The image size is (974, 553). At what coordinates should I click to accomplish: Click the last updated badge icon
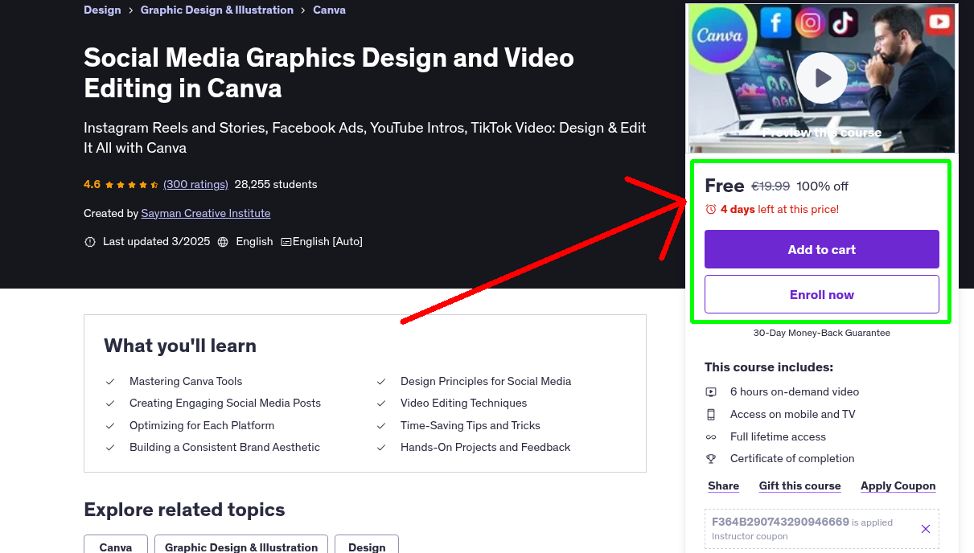click(90, 241)
